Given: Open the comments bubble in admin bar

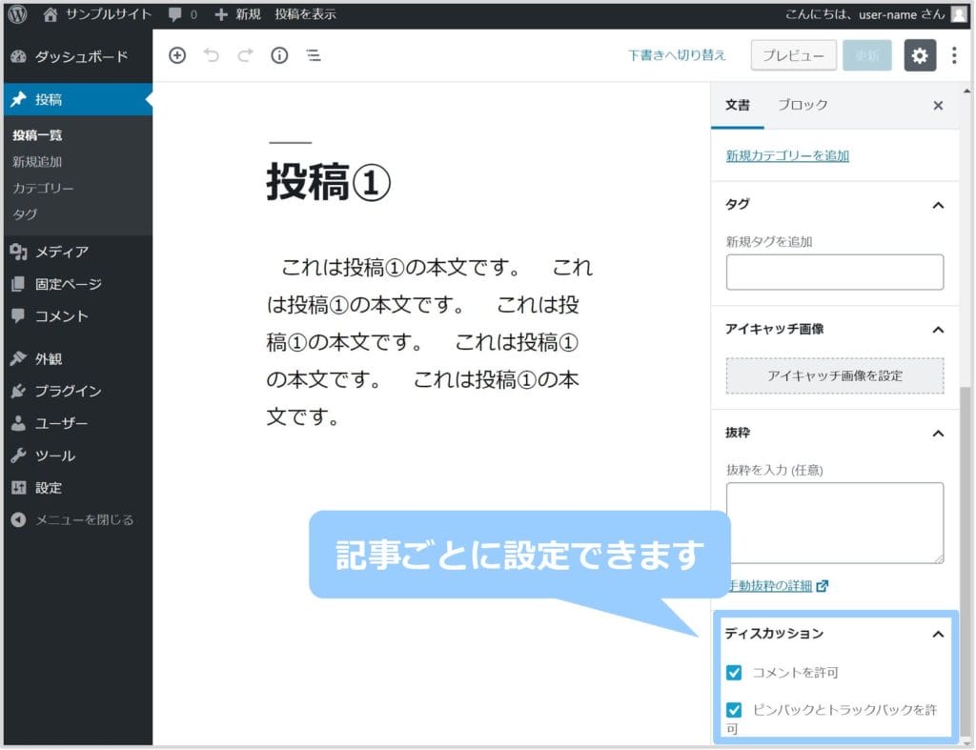Looking at the screenshot, I should point(182,14).
